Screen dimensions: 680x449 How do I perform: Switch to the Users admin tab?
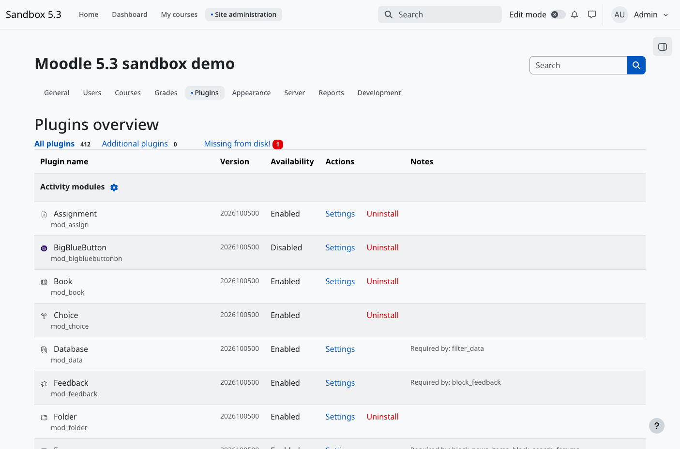coord(92,93)
